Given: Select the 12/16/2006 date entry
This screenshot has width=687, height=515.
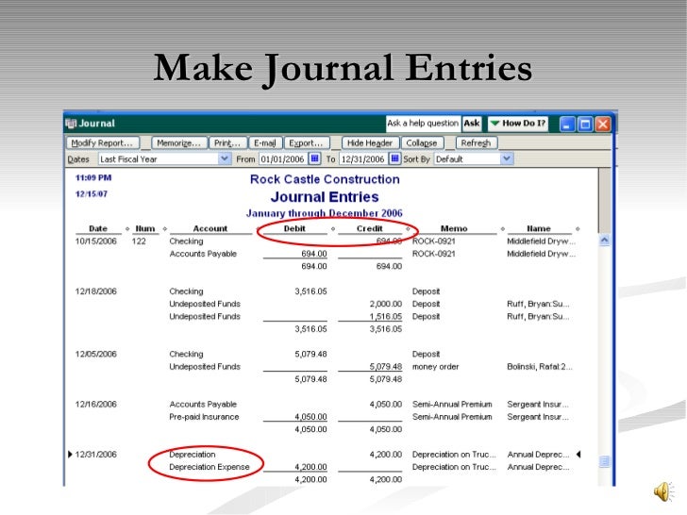Looking at the screenshot, I should [x=96, y=405].
